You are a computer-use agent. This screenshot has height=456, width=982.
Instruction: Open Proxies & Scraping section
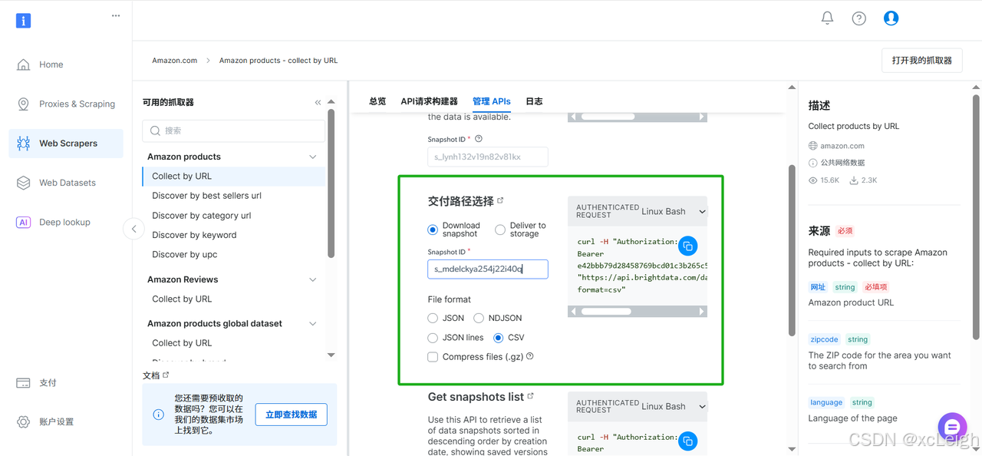[66, 104]
